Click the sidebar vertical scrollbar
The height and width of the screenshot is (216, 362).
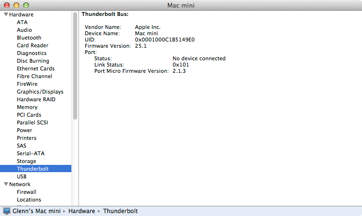click(75, 66)
